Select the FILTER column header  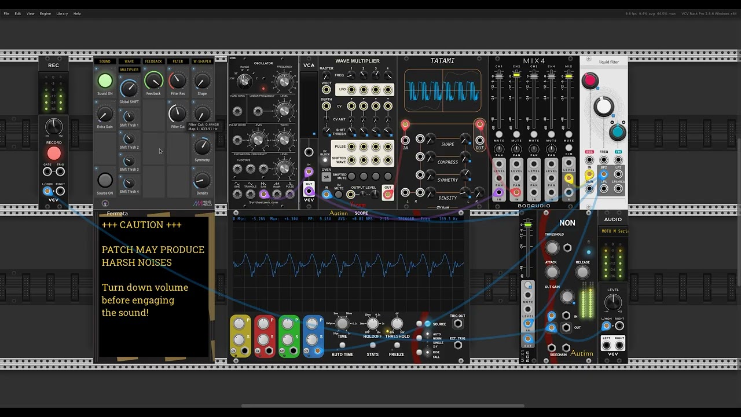178,61
